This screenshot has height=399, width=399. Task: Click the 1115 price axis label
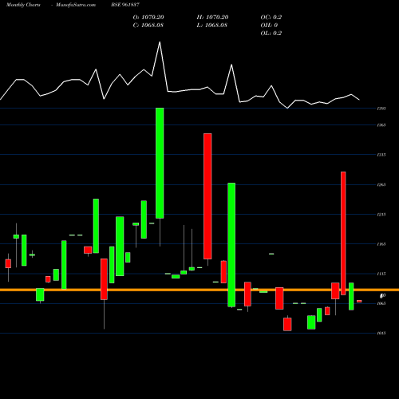[381, 274]
